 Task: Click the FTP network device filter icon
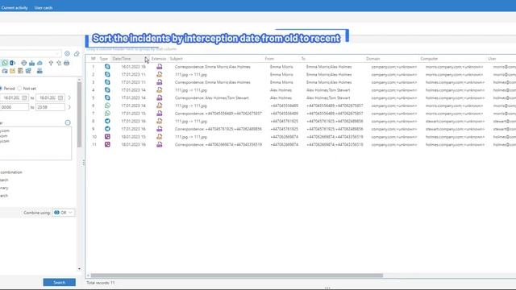point(31,63)
